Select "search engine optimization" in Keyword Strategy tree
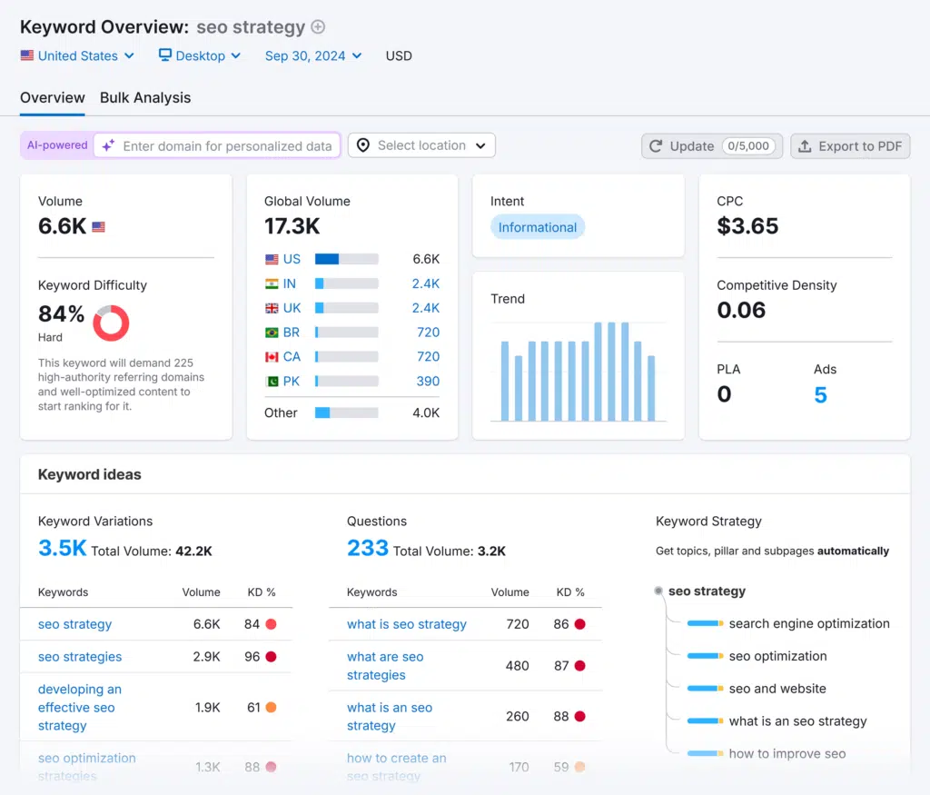 click(809, 623)
